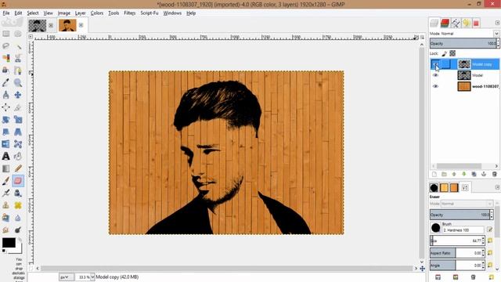Select the Fuzzy Select wand tool
The height and width of the screenshot is (282, 501).
click(x=18, y=46)
